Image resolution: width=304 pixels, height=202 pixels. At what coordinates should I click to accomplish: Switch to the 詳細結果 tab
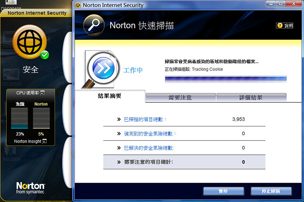tap(251, 97)
